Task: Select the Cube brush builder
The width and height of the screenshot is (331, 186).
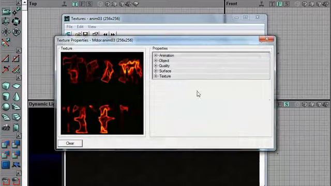Action: coord(6,86)
